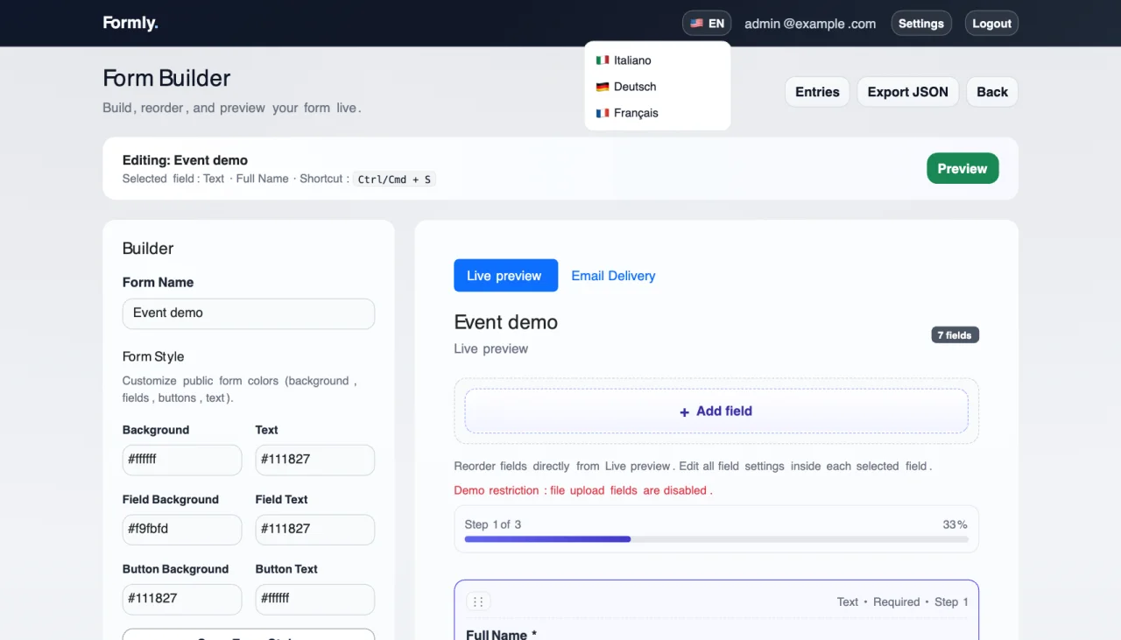Screen dimensions: 1121x640
Task: Click the Add field button
Action: click(x=716, y=411)
